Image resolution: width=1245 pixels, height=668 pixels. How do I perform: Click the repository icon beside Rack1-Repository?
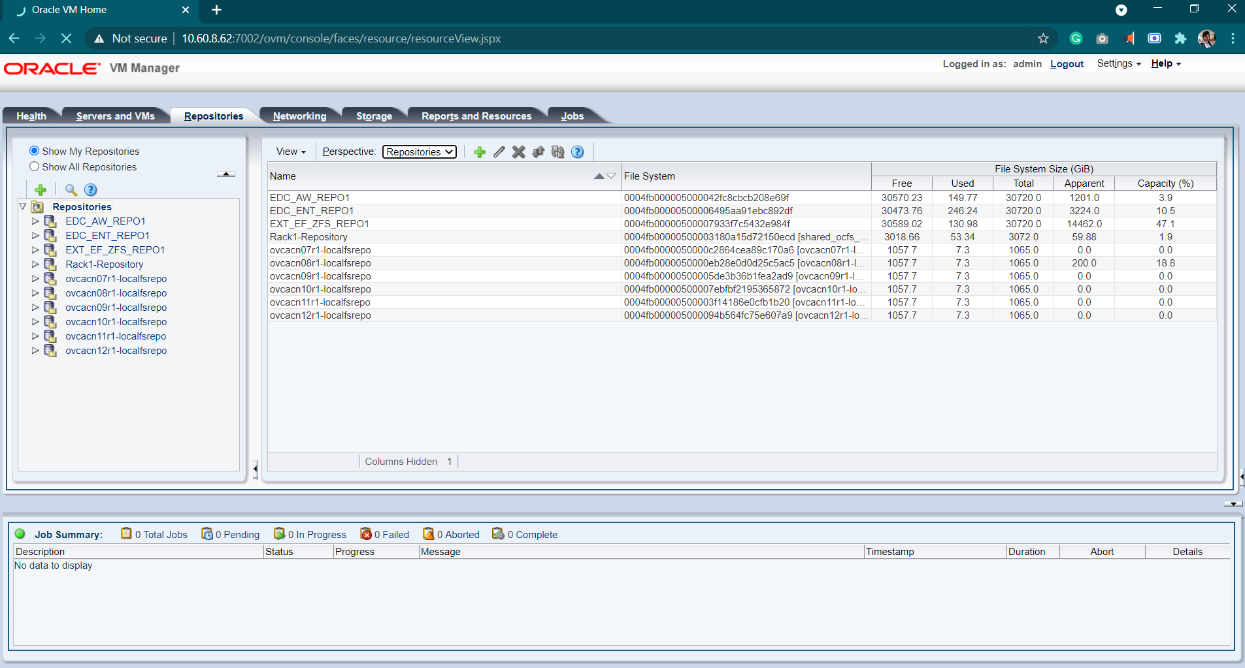pos(50,264)
